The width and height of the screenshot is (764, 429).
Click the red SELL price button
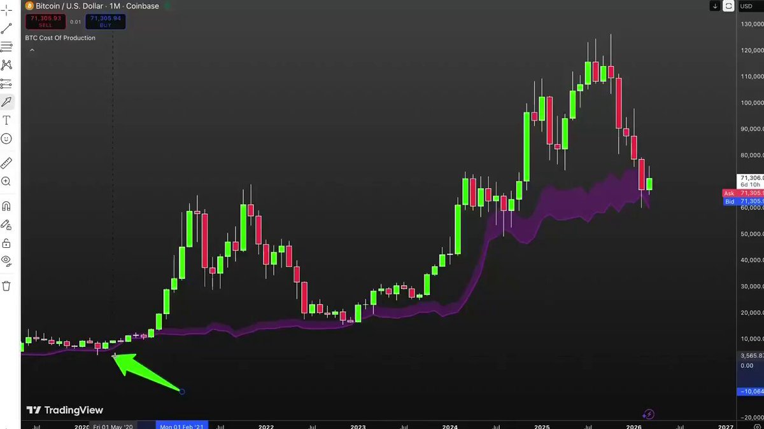pos(45,22)
